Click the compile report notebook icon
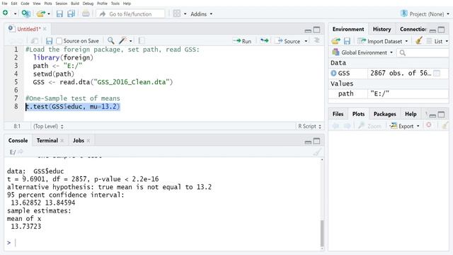 [142, 41]
